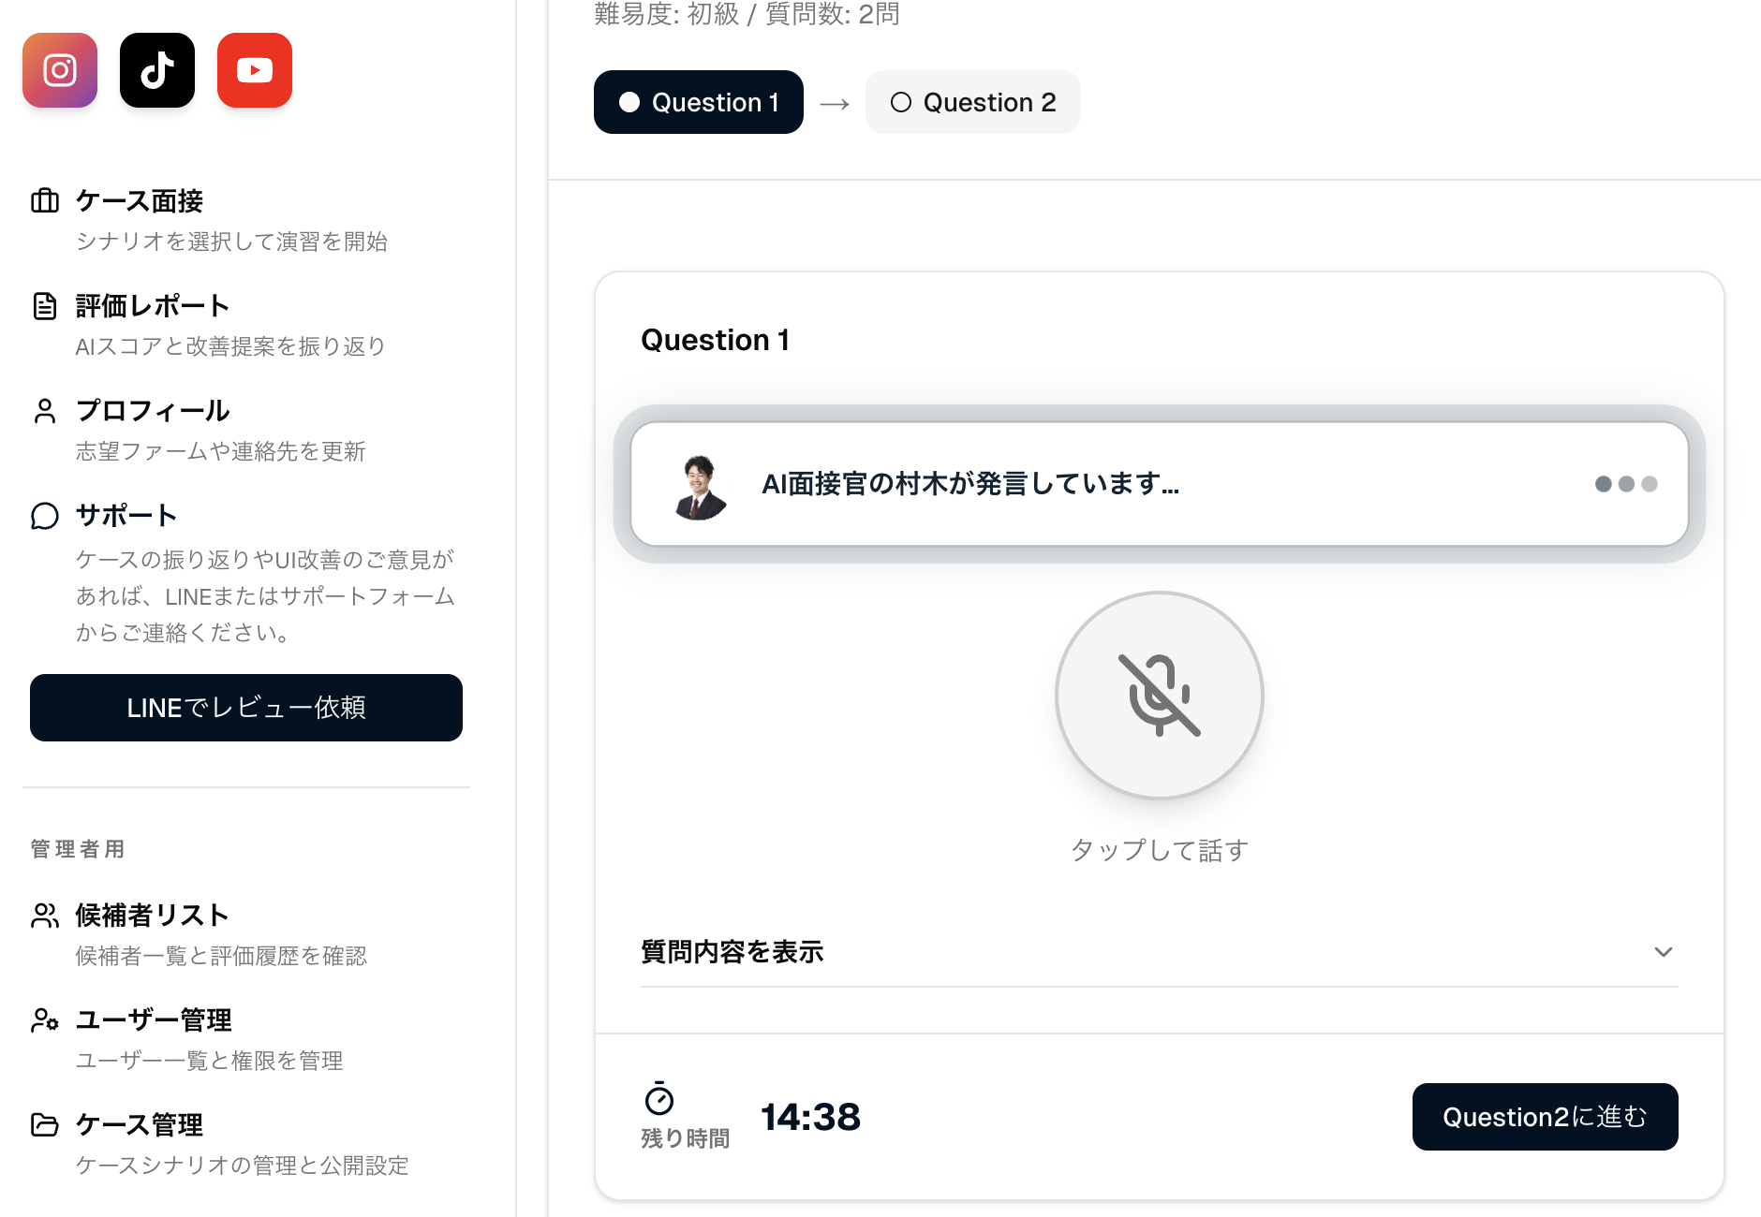Screen dimensions: 1761x1217
Task: Click the people icon for 候補者リスト
Action: tap(45, 915)
